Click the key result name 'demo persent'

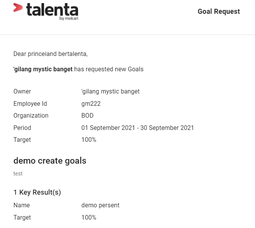pyautogui.click(x=100, y=205)
